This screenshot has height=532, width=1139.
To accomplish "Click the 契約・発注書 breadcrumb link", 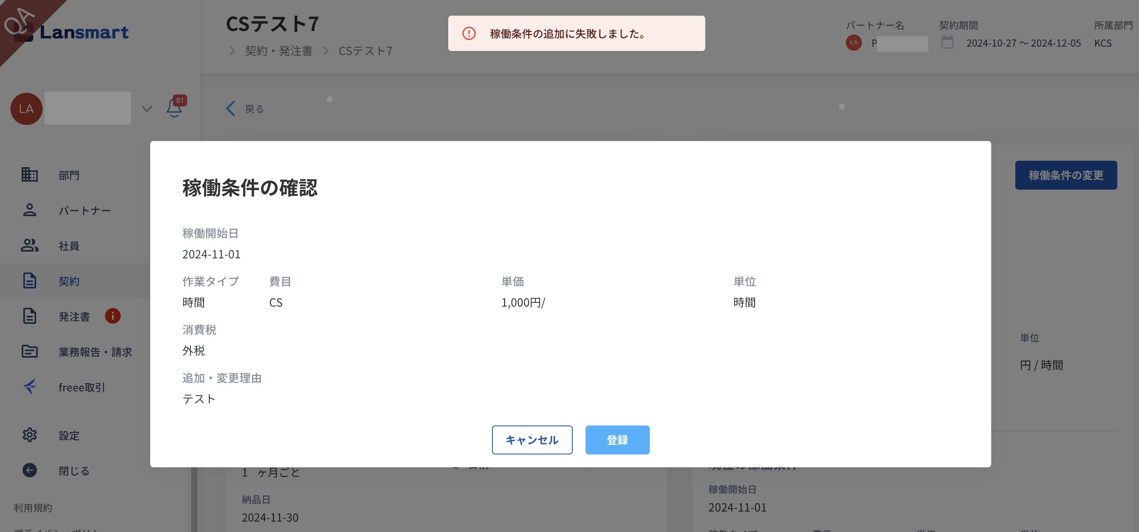I will (x=279, y=51).
